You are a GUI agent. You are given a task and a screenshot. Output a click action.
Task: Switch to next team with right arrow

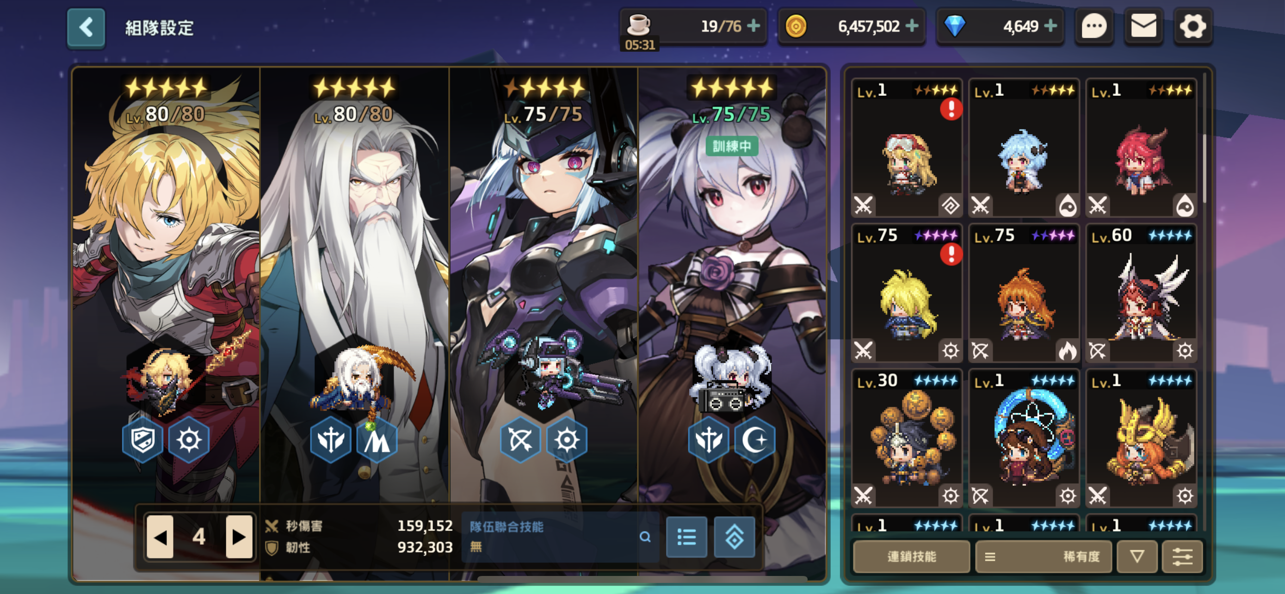click(x=239, y=537)
